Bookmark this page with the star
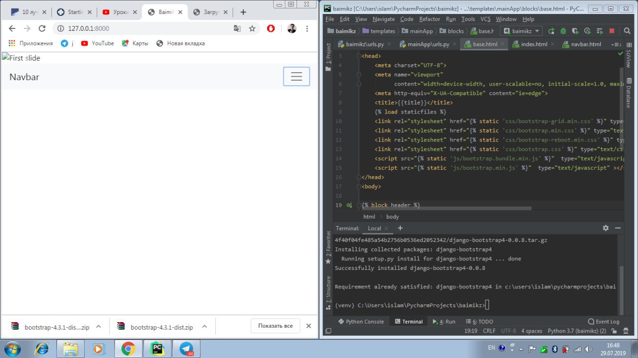This screenshot has width=638, height=358. click(252, 28)
